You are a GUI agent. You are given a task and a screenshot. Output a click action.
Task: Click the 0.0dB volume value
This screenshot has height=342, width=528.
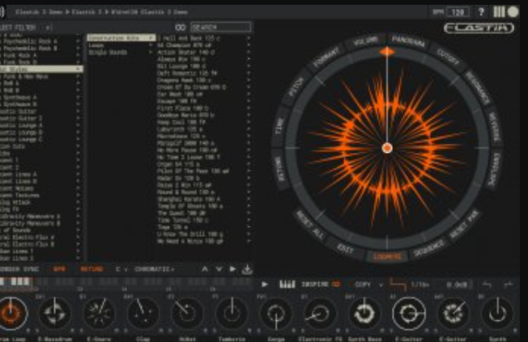pos(457,285)
